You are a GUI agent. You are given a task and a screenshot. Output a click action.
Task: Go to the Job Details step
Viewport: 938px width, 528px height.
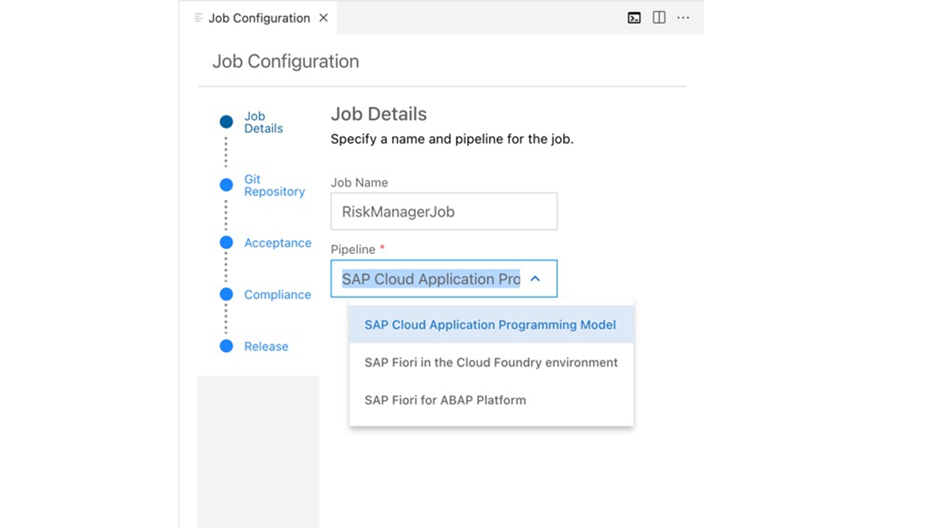[263, 122]
